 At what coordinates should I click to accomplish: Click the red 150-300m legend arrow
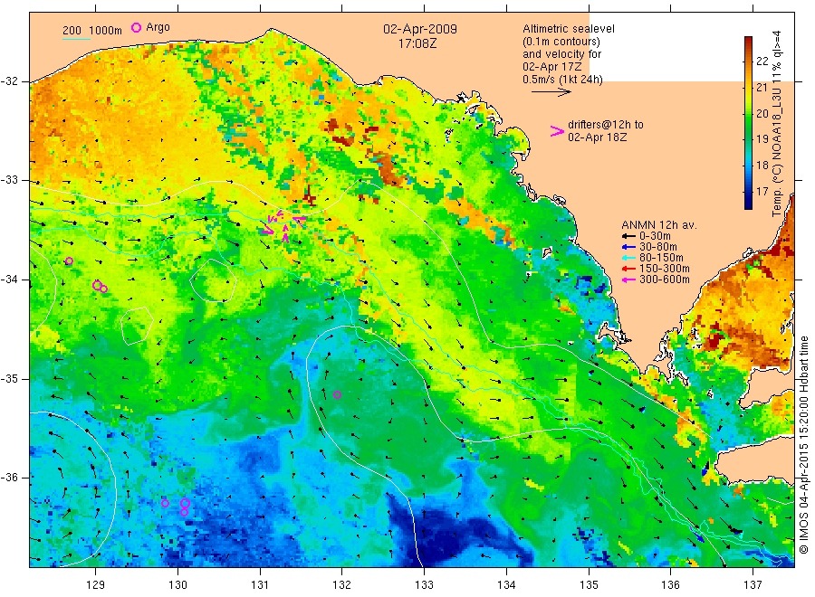click(628, 269)
